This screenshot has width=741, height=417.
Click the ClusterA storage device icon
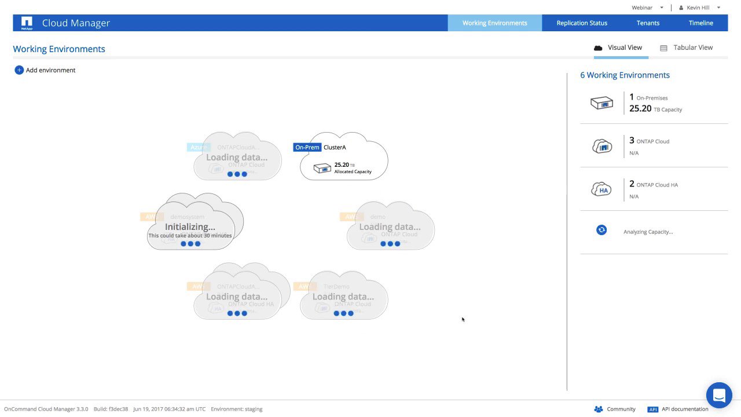[x=322, y=168]
